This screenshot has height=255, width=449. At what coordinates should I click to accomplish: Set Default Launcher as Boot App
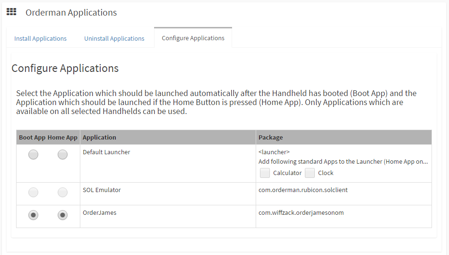tap(33, 154)
